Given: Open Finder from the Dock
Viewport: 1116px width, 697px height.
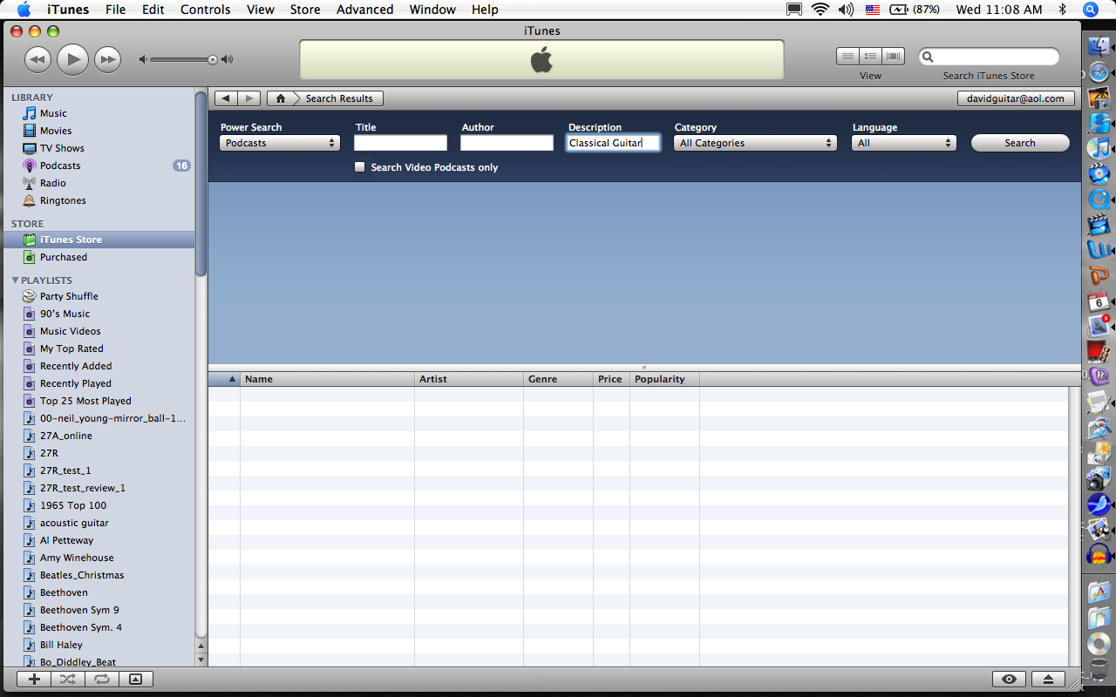Looking at the screenshot, I should (x=1099, y=47).
